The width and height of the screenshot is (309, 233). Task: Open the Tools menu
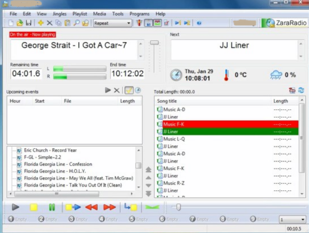(x=118, y=14)
